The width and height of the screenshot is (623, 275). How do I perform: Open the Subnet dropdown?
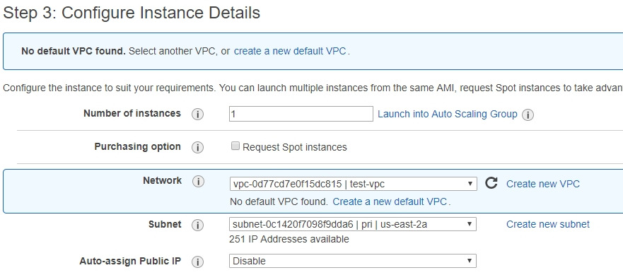(352, 224)
